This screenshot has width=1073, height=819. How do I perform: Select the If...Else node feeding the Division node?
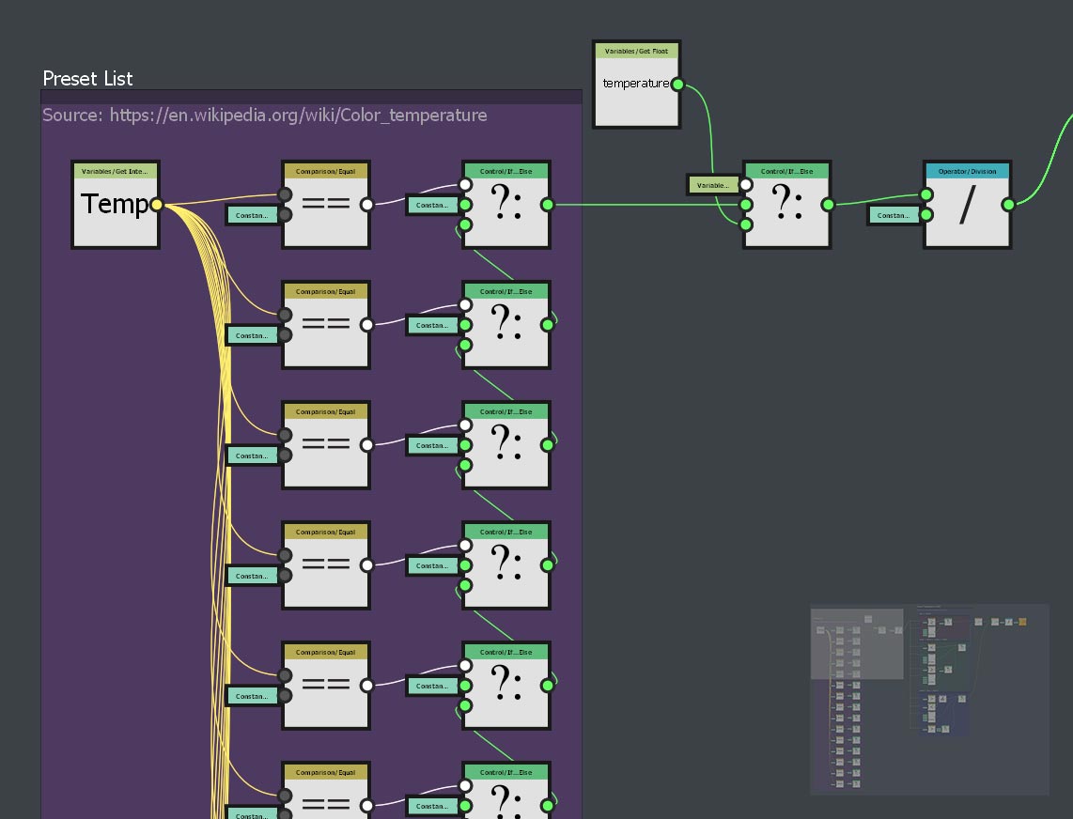click(x=787, y=205)
